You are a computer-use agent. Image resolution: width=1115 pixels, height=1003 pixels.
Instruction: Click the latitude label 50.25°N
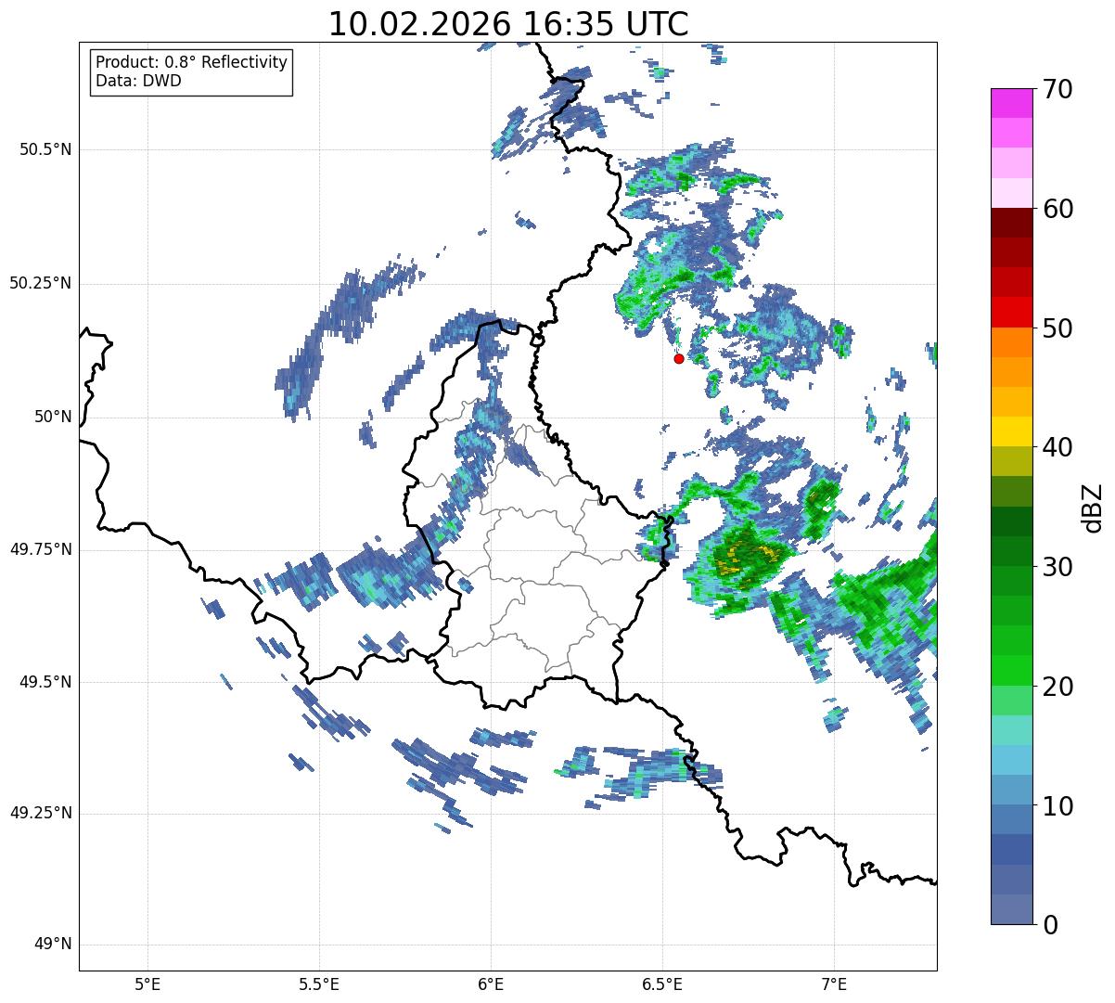41,283
